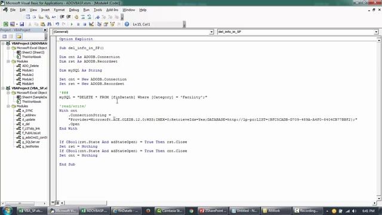Open the Debug menu

coord(74,10)
